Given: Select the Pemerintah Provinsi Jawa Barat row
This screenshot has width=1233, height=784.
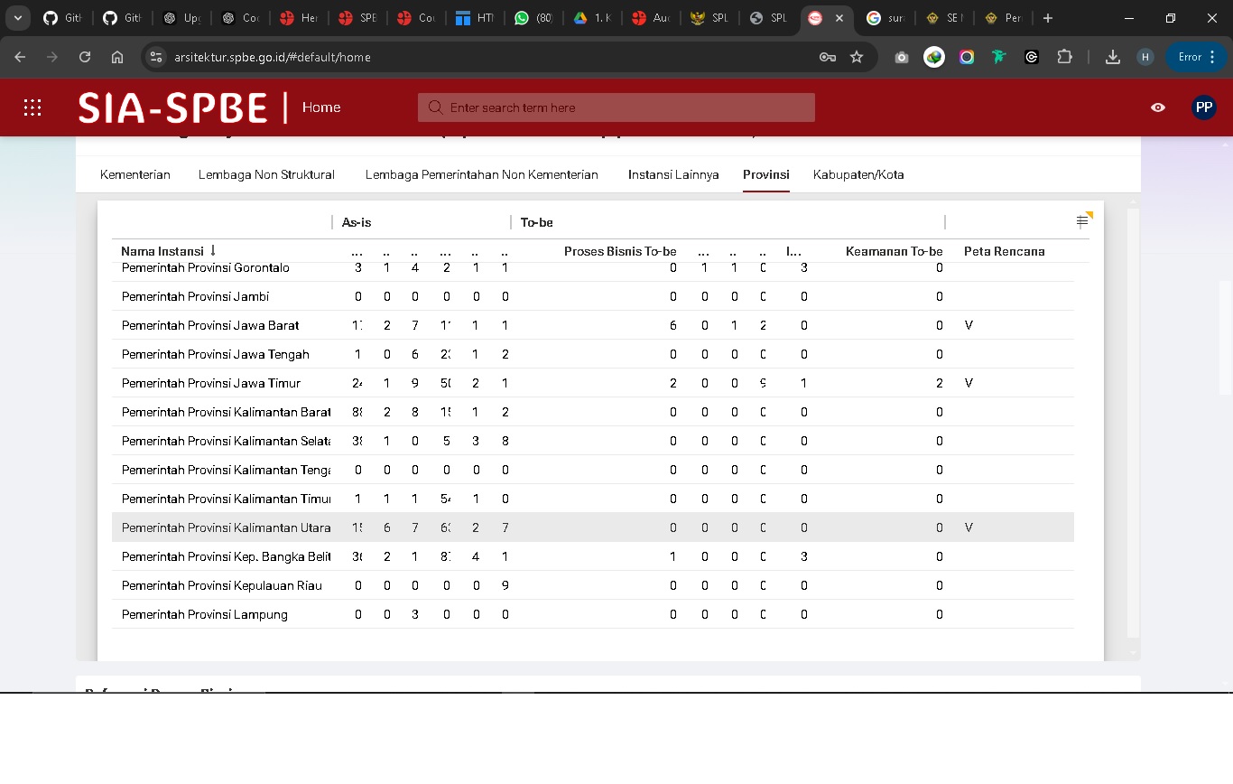Looking at the screenshot, I should pos(210,325).
